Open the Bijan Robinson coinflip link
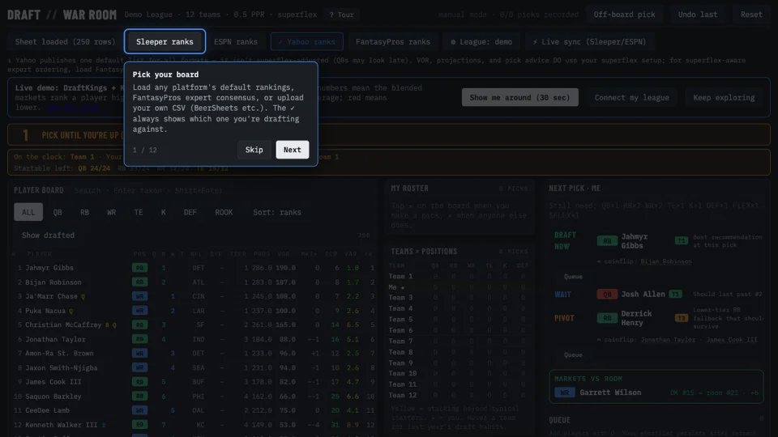Screen dimensions: 778x437 [x=666, y=261]
